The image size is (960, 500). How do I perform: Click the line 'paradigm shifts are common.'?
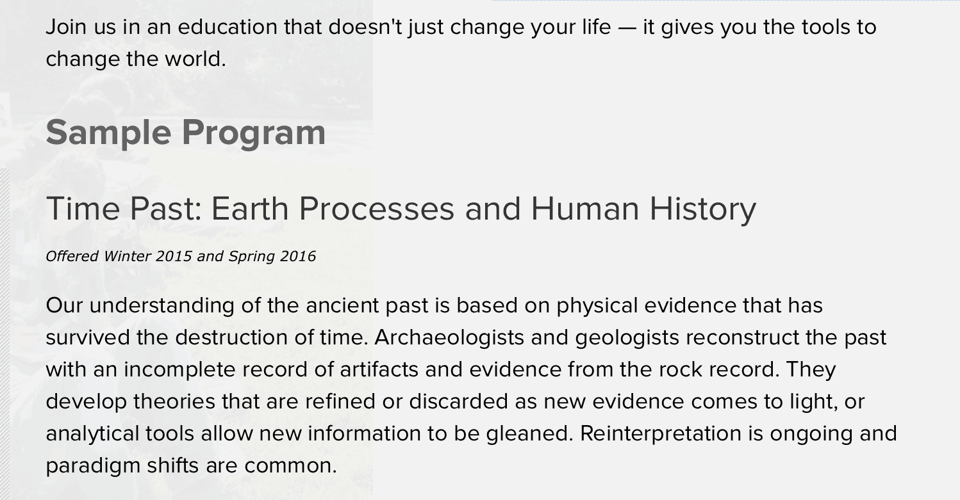coord(191,465)
